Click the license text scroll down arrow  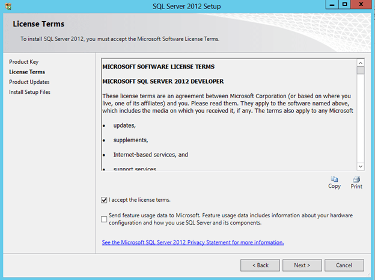360,166
